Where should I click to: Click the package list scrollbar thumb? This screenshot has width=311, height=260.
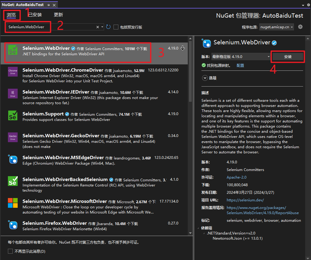(190, 71)
